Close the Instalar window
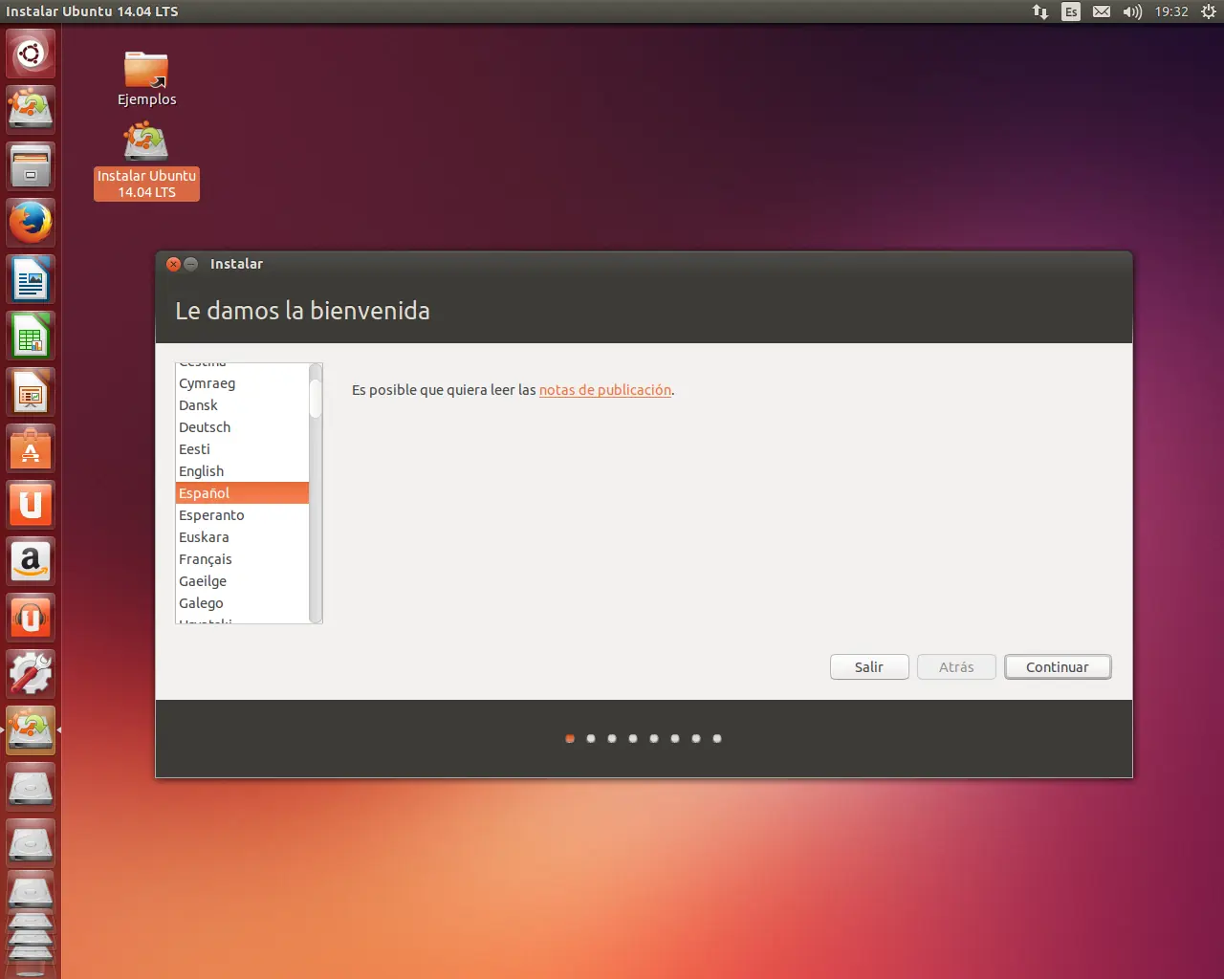The image size is (1224, 979). point(173,264)
